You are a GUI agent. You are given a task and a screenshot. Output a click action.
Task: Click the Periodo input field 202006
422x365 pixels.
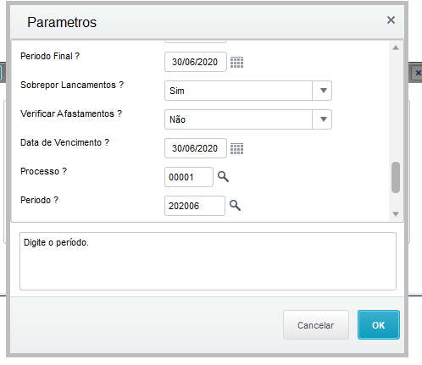point(195,206)
